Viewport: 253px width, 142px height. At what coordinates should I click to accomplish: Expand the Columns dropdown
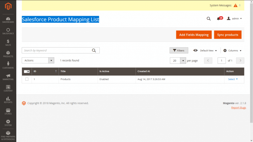(232, 50)
